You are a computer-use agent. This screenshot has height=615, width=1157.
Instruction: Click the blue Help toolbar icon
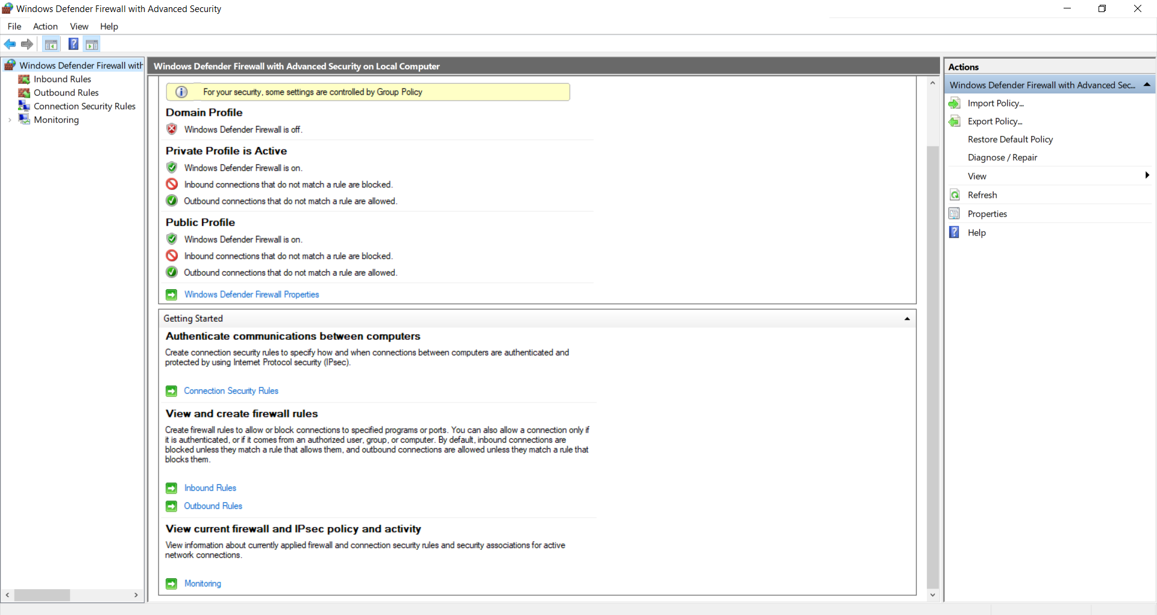pos(73,44)
